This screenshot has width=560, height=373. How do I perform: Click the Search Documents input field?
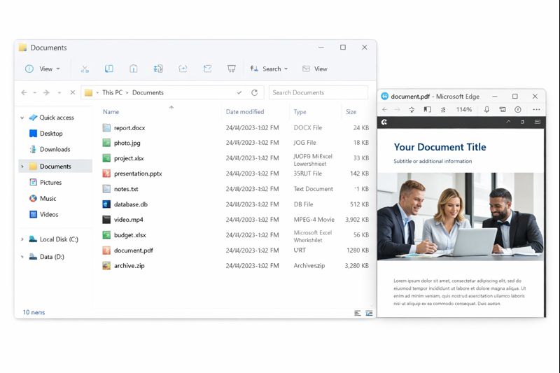[318, 92]
